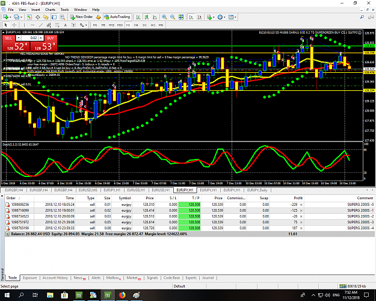Switch chart to Bar chart style
Image resolution: width=376 pixels, height=301 pixels.
click(138, 17)
